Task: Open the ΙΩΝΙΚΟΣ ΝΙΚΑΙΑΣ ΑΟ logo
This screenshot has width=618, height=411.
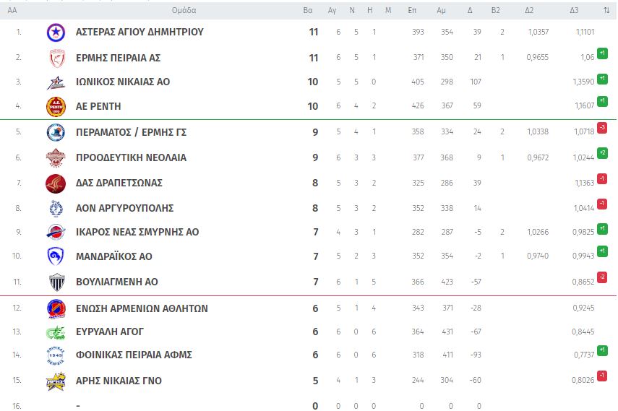Action: click(x=56, y=82)
